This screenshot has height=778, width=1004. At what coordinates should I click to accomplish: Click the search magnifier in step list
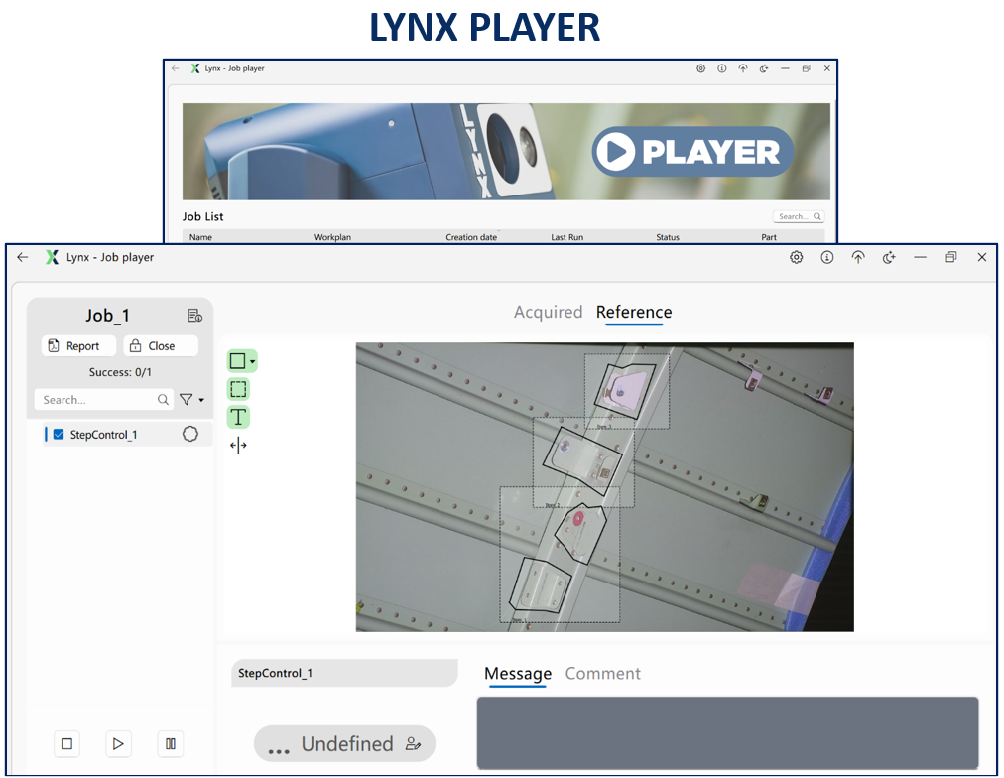click(164, 400)
